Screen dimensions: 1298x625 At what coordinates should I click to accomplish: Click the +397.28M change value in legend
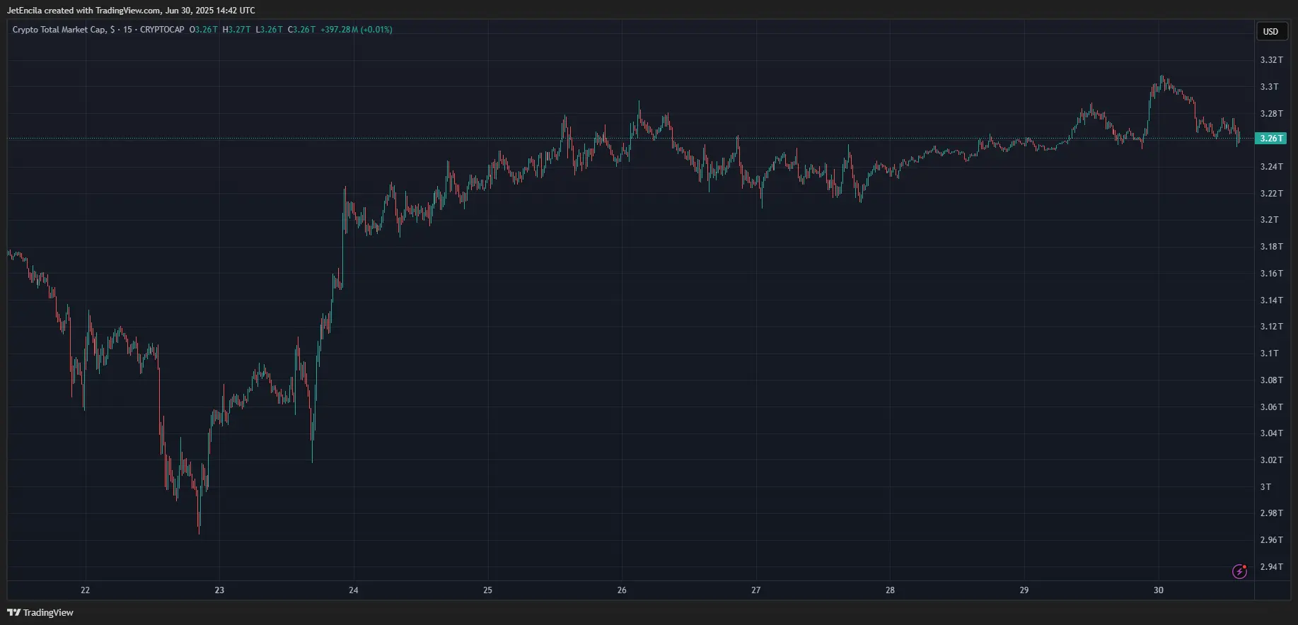(340, 30)
